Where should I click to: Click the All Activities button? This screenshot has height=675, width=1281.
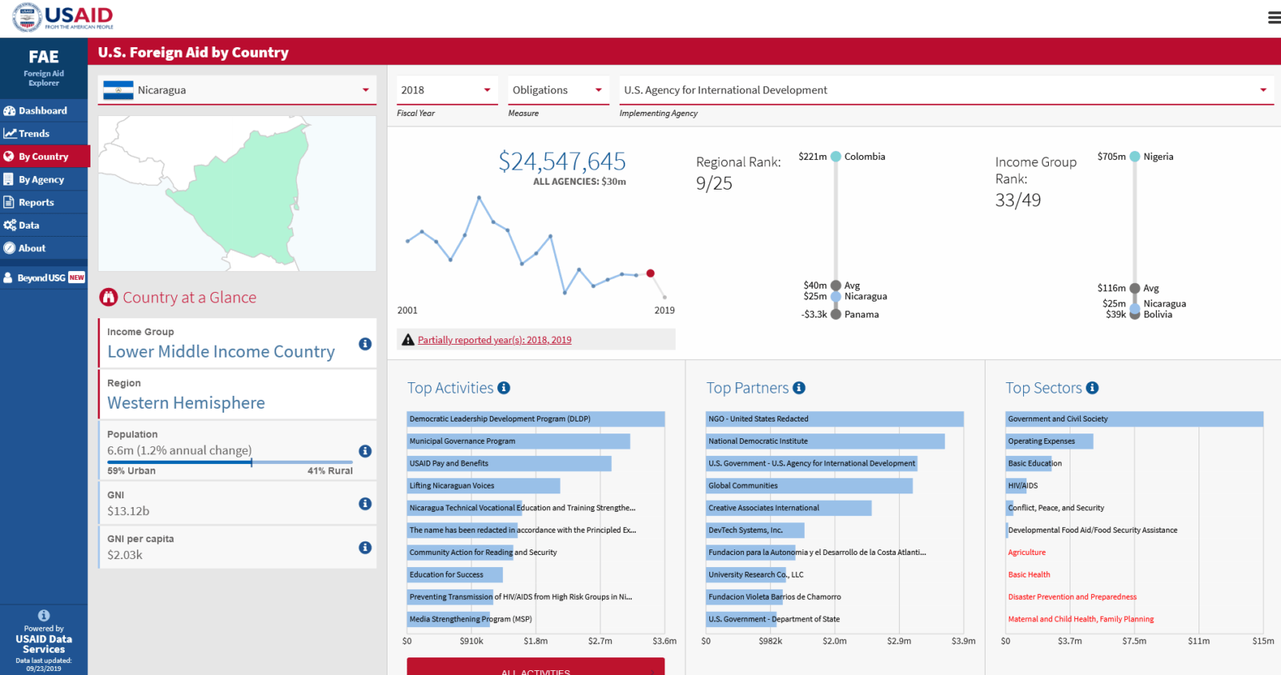[x=535, y=669]
